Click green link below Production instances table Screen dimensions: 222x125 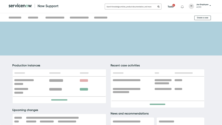(x=59, y=100)
